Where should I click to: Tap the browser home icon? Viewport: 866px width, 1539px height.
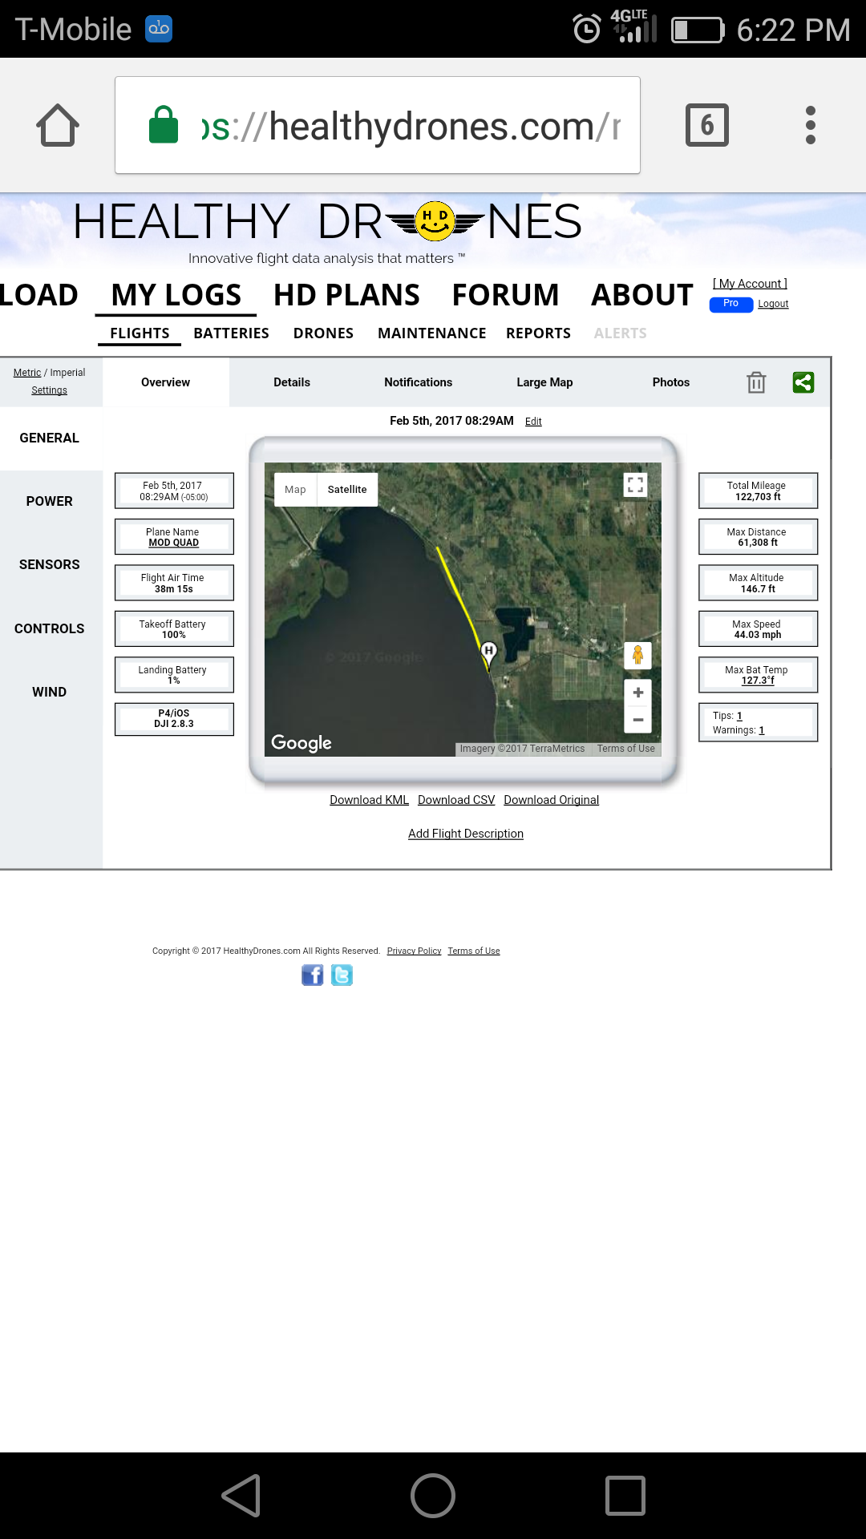click(58, 125)
